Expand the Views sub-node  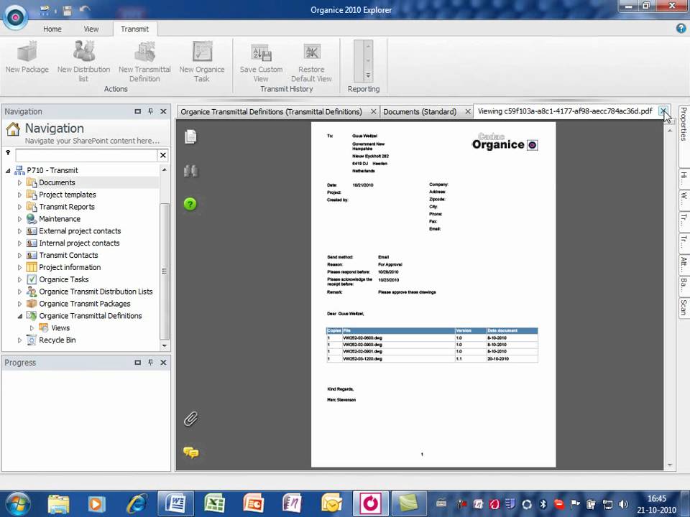point(32,328)
